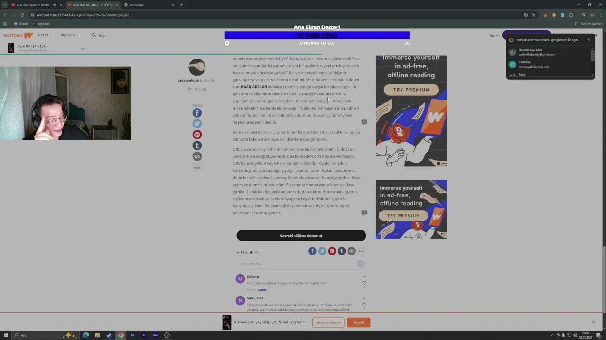The image size is (606, 340).
Task: Like the comment by Soltanza
Action: pyautogui.click(x=364, y=283)
